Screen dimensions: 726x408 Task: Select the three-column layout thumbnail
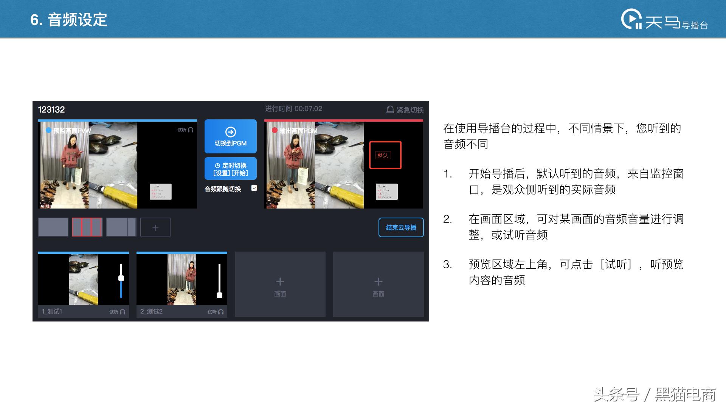click(x=87, y=227)
